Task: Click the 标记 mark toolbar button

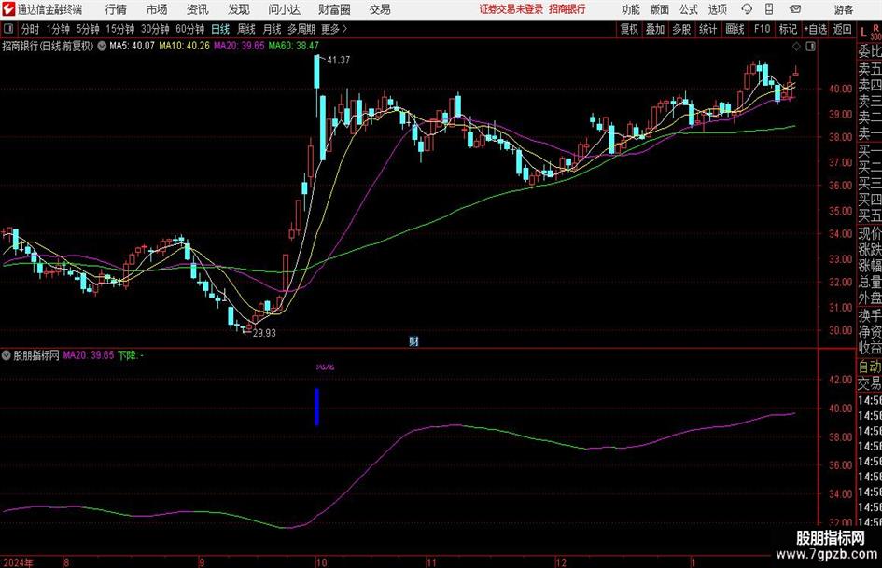Action: tap(788, 29)
